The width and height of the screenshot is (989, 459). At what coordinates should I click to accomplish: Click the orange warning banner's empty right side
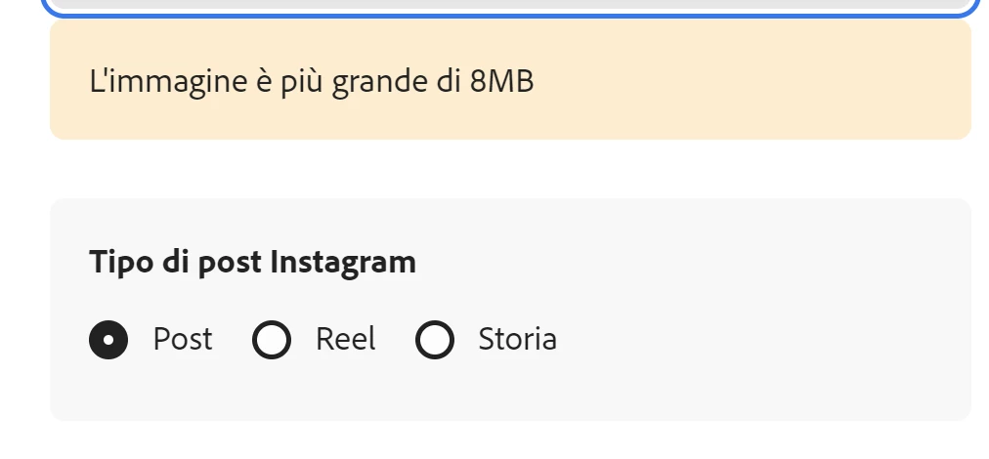tap(782, 82)
